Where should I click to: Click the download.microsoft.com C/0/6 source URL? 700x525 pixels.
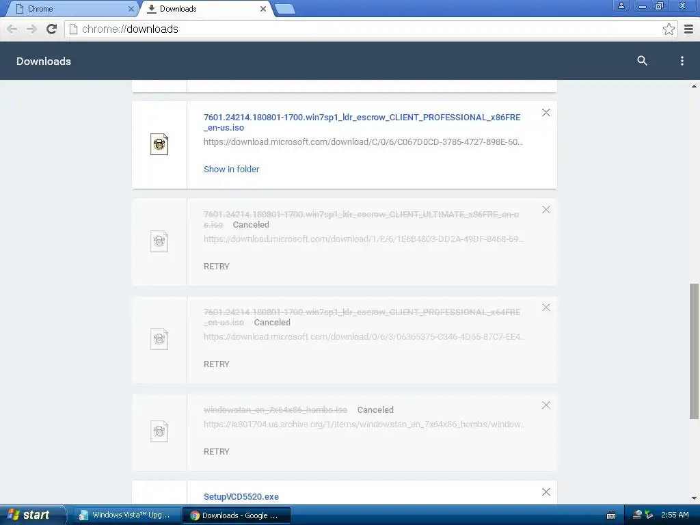(x=363, y=142)
